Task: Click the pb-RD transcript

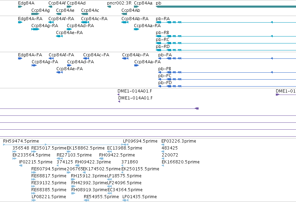Action: pyautogui.click(x=226, y=50)
